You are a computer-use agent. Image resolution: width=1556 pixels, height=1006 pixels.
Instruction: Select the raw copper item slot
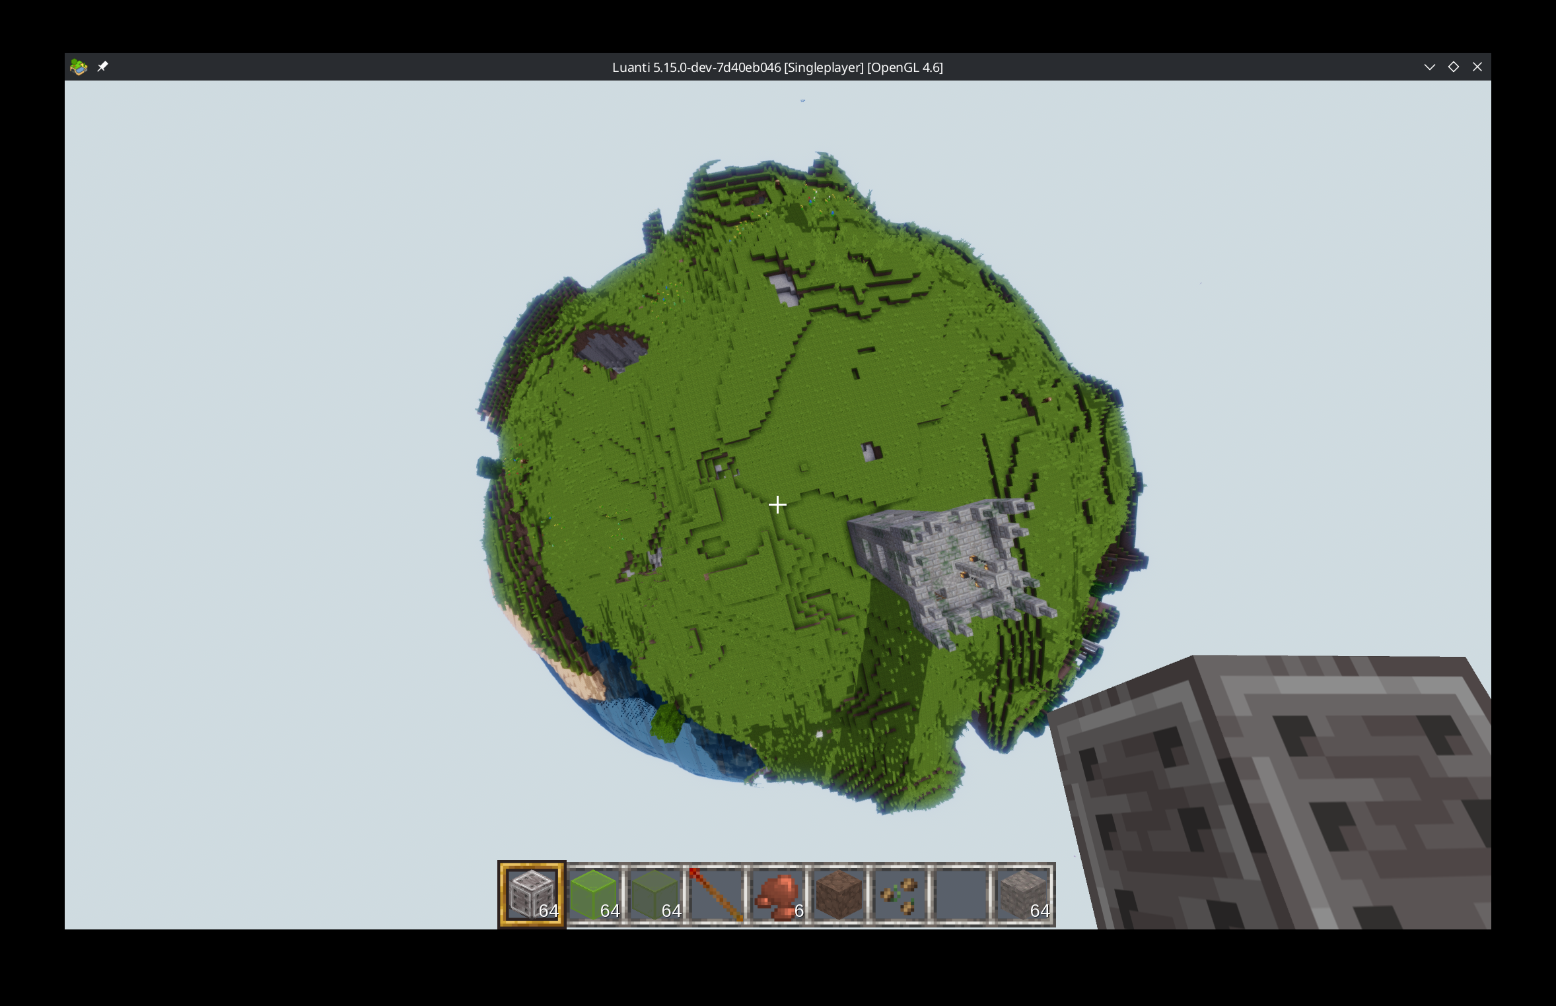point(777,894)
